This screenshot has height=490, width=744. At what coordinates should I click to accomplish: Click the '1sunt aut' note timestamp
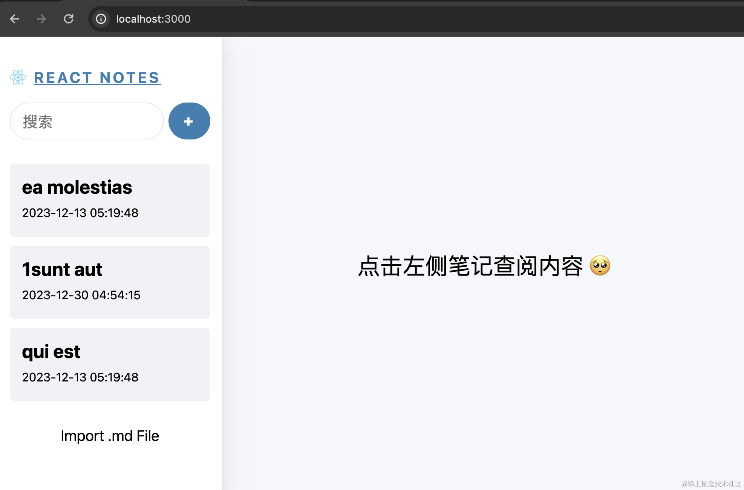tap(81, 295)
